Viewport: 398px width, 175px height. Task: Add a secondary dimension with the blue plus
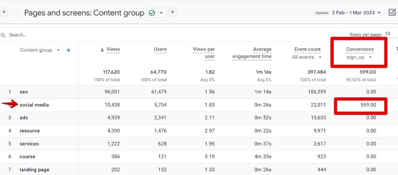pyautogui.click(x=68, y=50)
